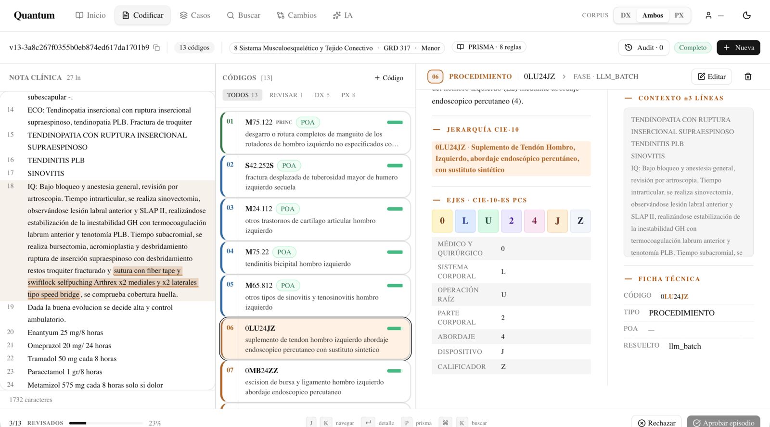770x427 pixels.
Task: Click confidence bar on 0LU24JZ card
Action: click(x=395, y=328)
